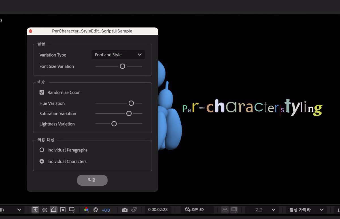Open the Variation Type dropdown
Screen dimensions: 340x219
click(118, 55)
